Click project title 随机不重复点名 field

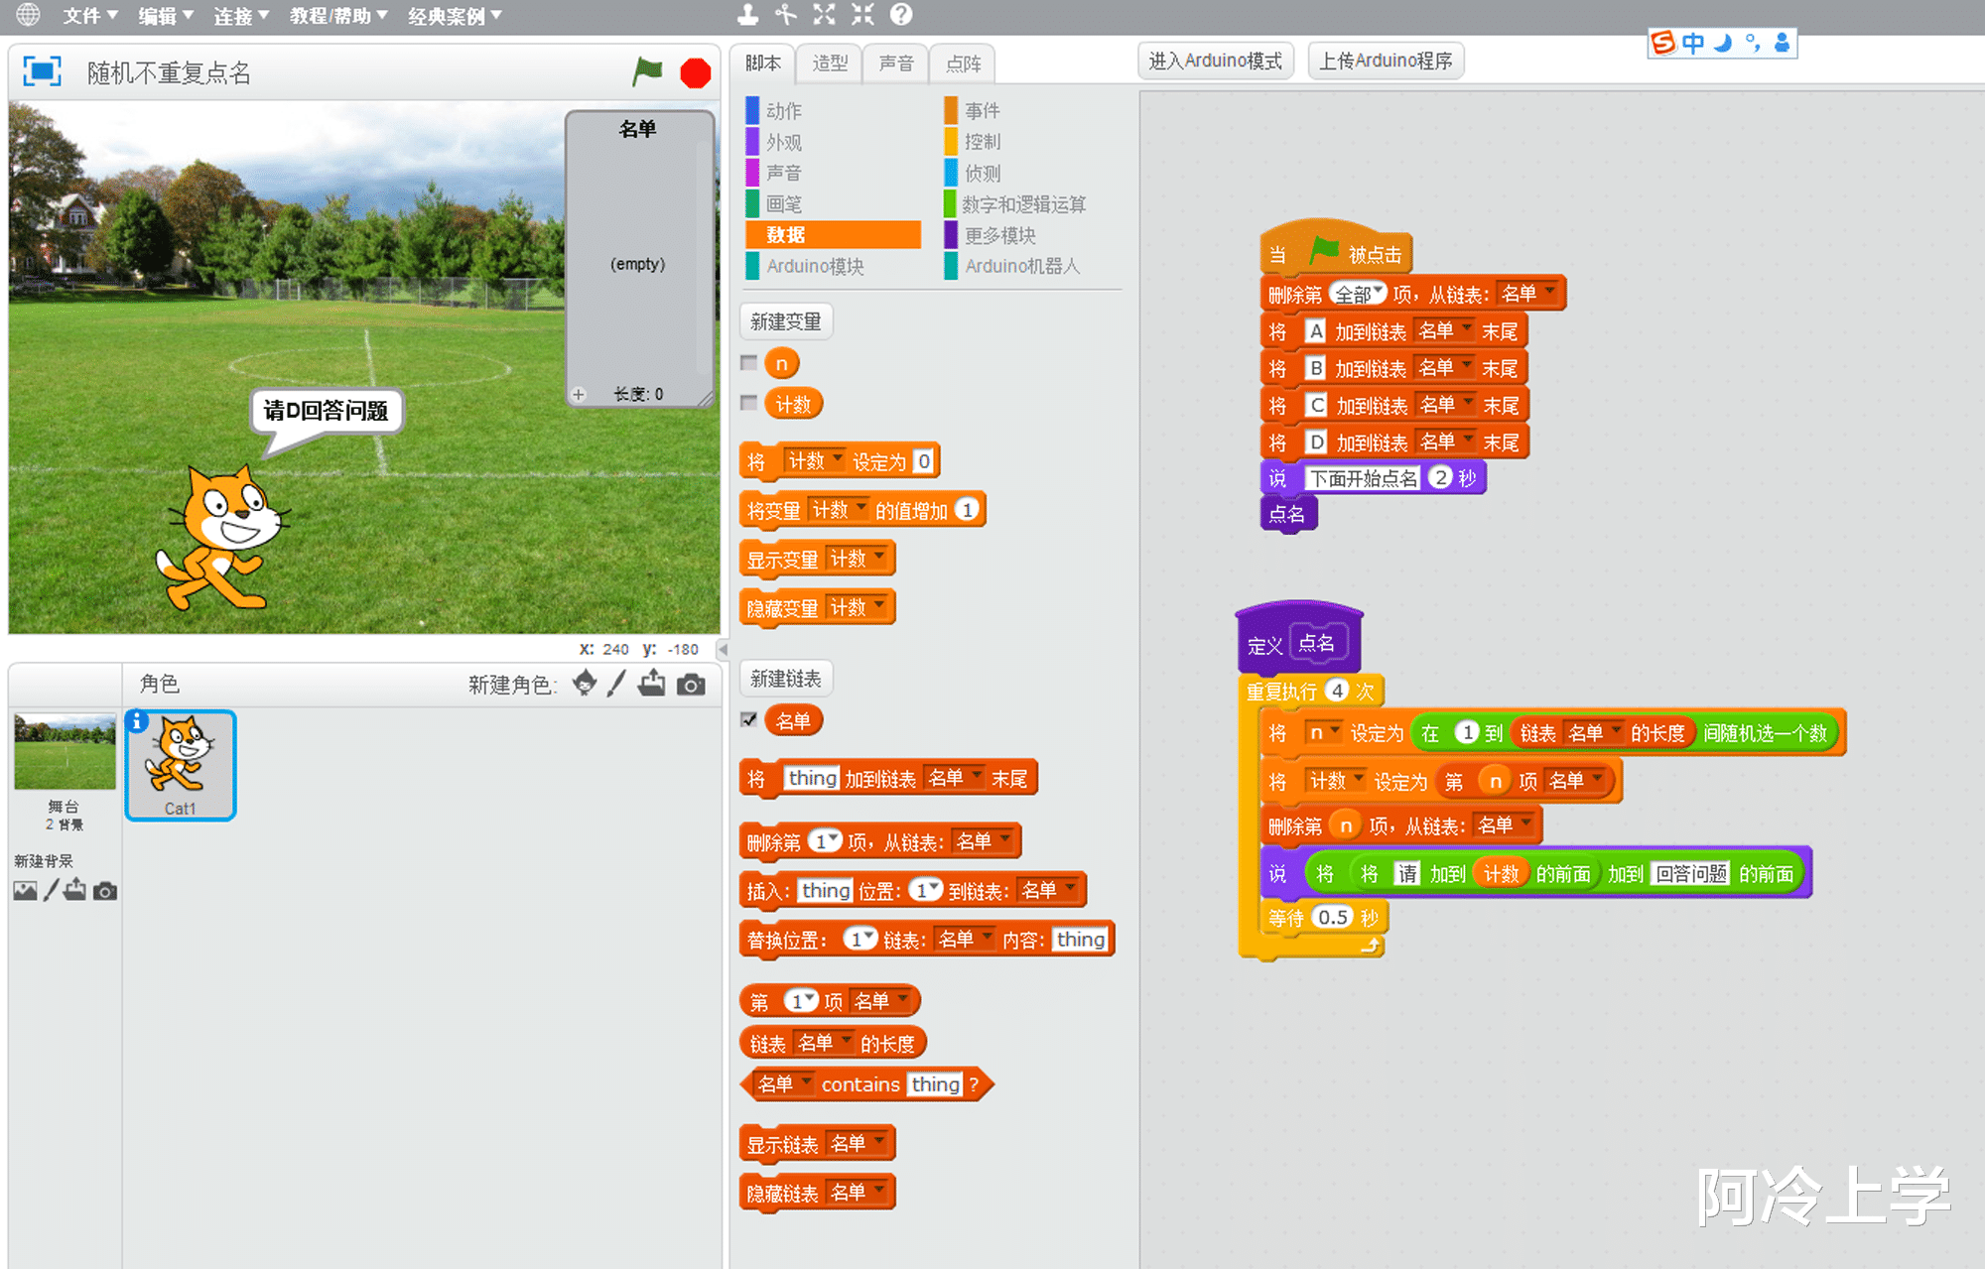pyautogui.click(x=171, y=72)
